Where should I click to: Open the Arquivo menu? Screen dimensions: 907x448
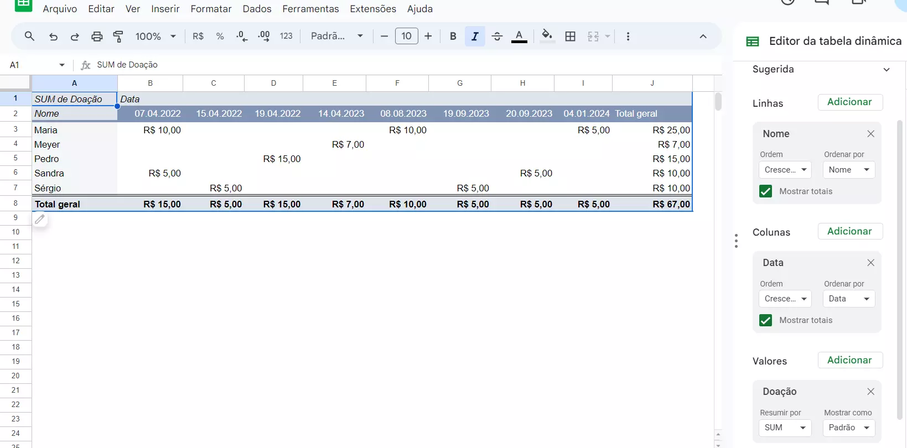click(60, 9)
